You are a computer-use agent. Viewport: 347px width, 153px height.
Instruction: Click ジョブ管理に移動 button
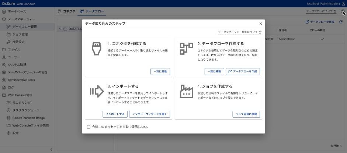click(x=246, y=114)
